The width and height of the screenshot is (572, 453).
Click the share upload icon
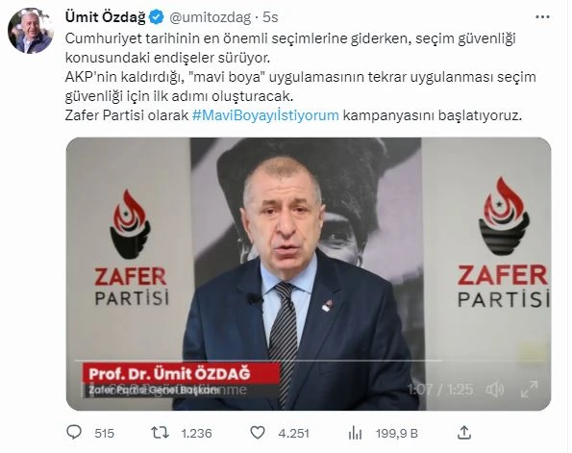(x=463, y=433)
